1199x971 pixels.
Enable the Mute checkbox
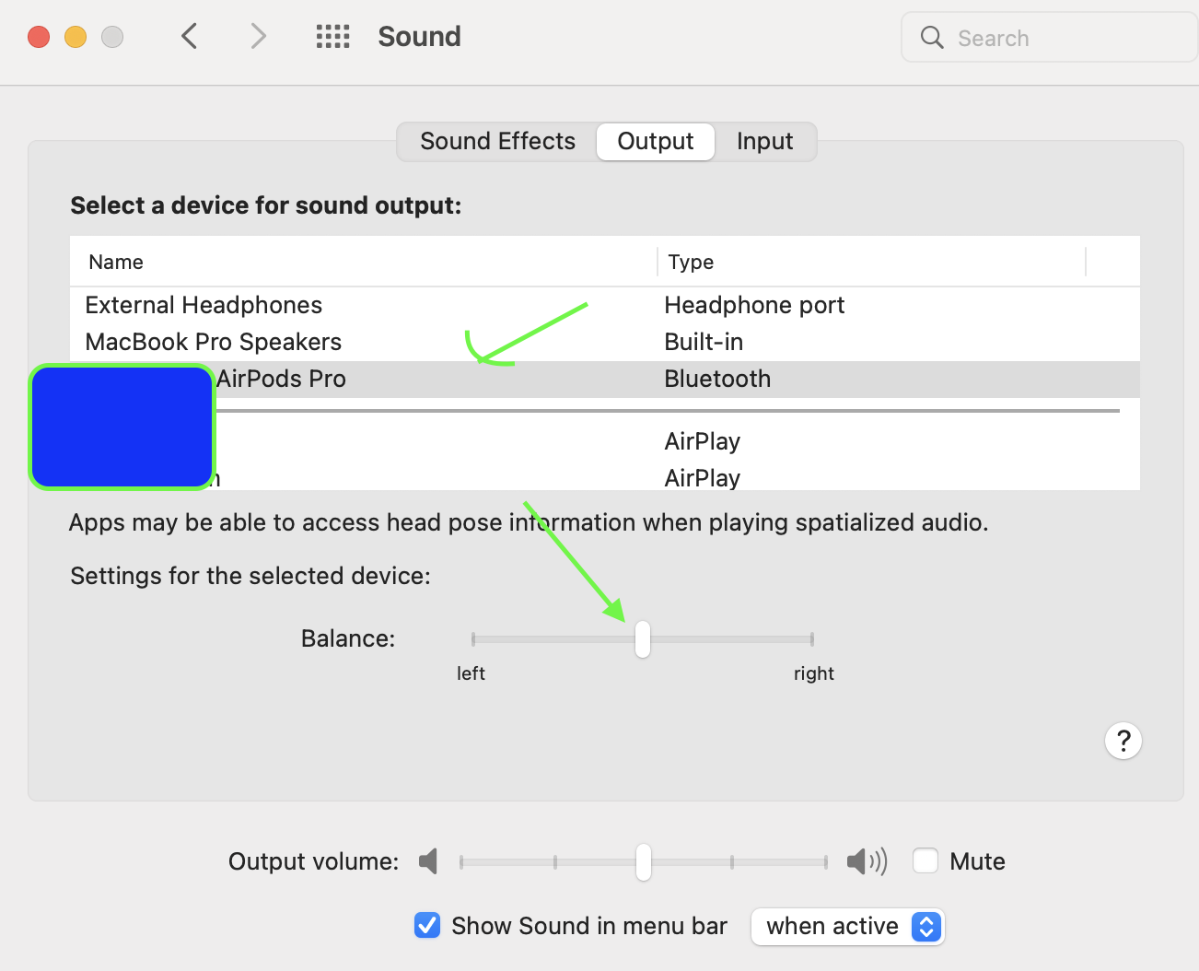925,861
